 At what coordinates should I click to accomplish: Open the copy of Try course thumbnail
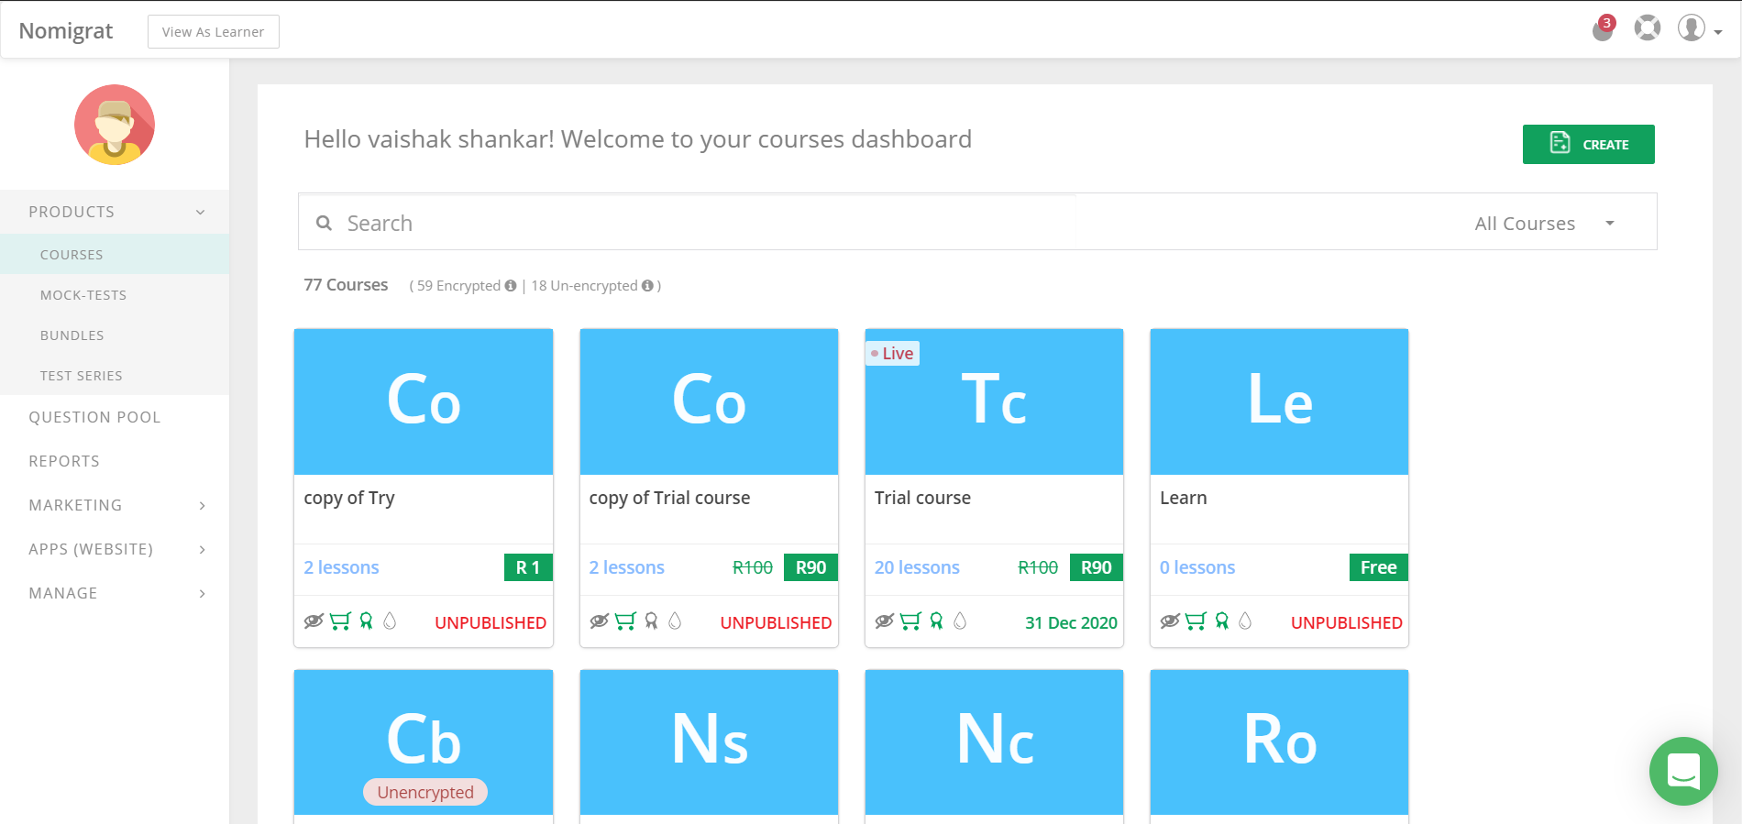(424, 401)
